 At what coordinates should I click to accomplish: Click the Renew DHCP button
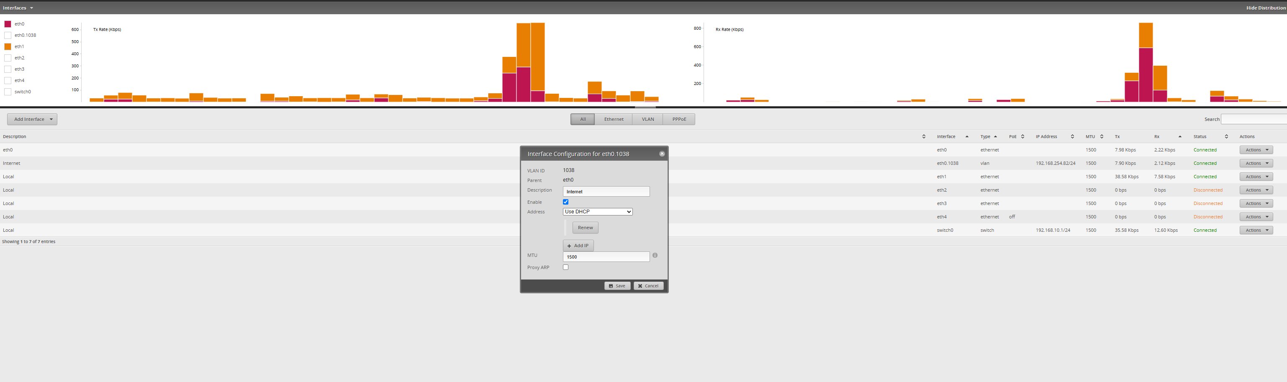point(585,228)
